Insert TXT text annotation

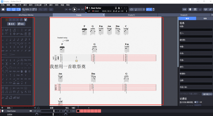pos(22,88)
